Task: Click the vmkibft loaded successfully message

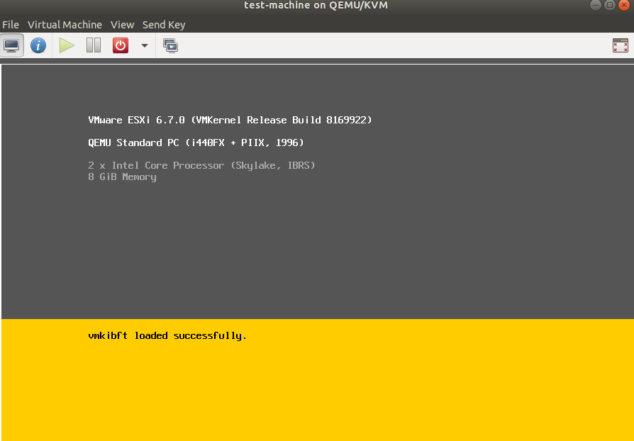Action: [167, 336]
